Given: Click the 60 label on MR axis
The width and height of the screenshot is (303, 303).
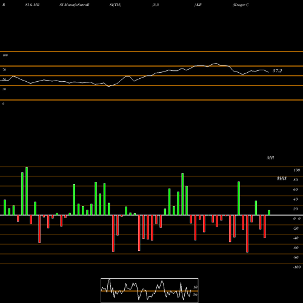Looking at the screenshot, I should pos(295,190).
